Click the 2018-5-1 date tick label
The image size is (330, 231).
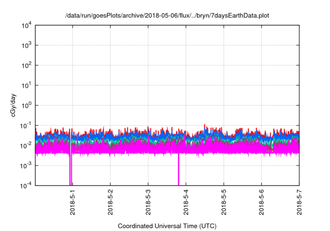pyautogui.click(x=72, y=202)
